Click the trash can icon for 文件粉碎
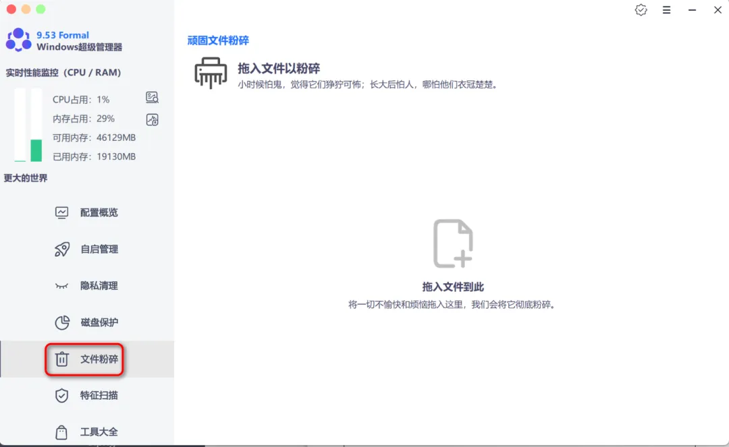Screen dimensions: 729x447 coord(62,359)
